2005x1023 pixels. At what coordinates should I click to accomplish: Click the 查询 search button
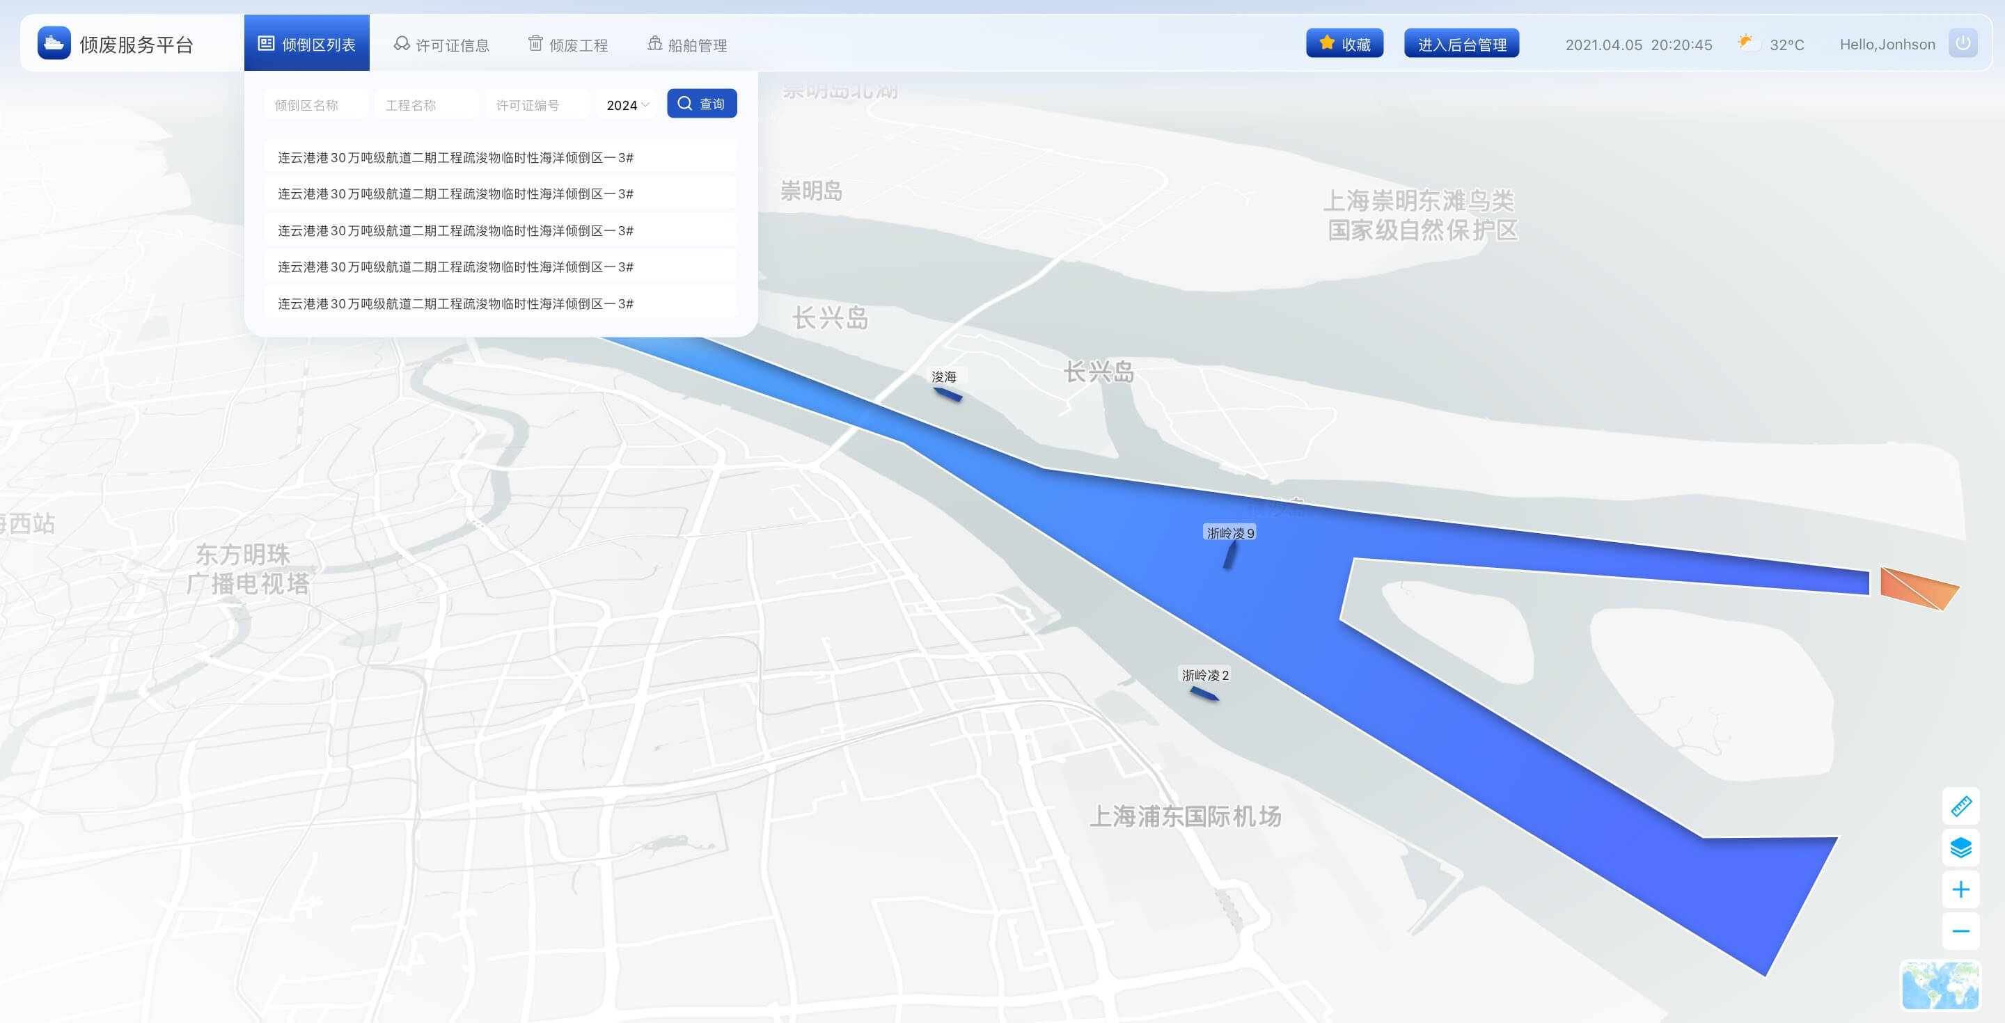click(701, 104)
